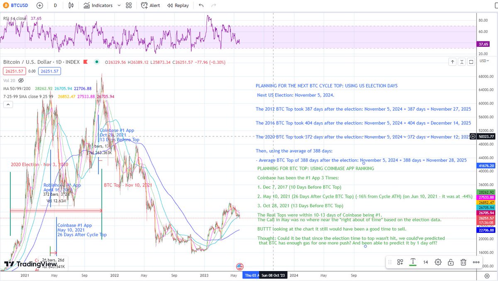Open the font size 14 dropdown
This screenshot has width=498, height=281.
426,262
